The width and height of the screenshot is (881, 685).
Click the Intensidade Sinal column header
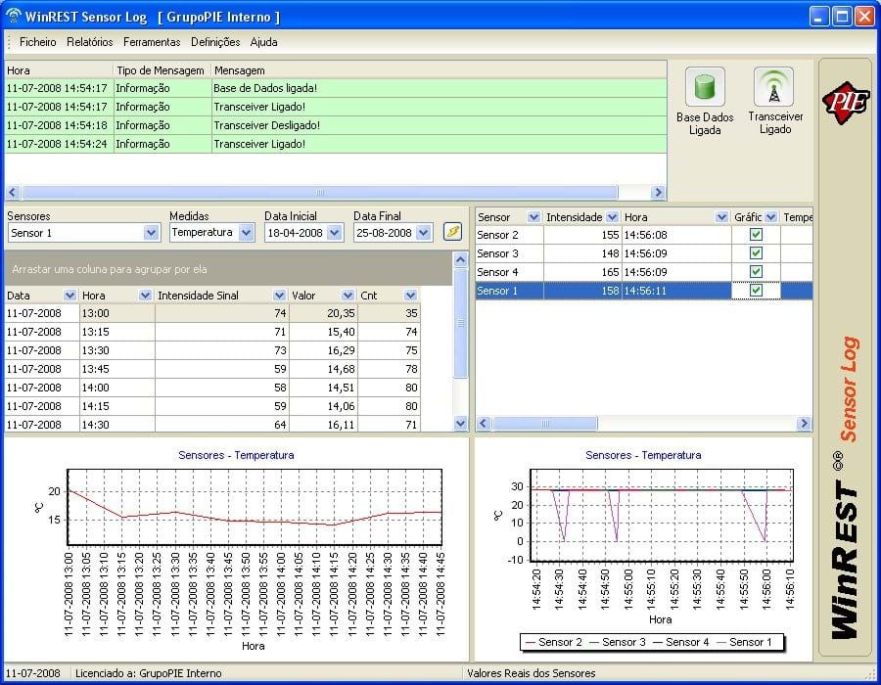pos(221,296)
